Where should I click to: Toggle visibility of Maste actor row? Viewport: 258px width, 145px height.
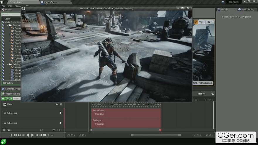[x=3, y=55]
